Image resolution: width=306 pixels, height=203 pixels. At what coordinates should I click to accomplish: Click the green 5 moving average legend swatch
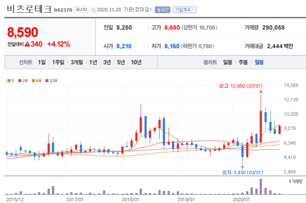(9, 80)
